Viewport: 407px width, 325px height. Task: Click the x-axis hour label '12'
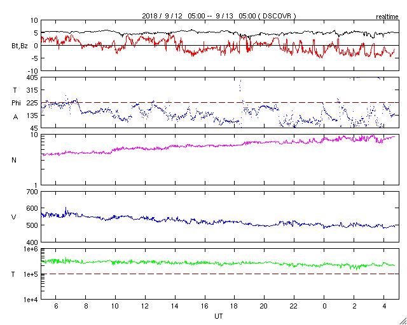(145, 306)
